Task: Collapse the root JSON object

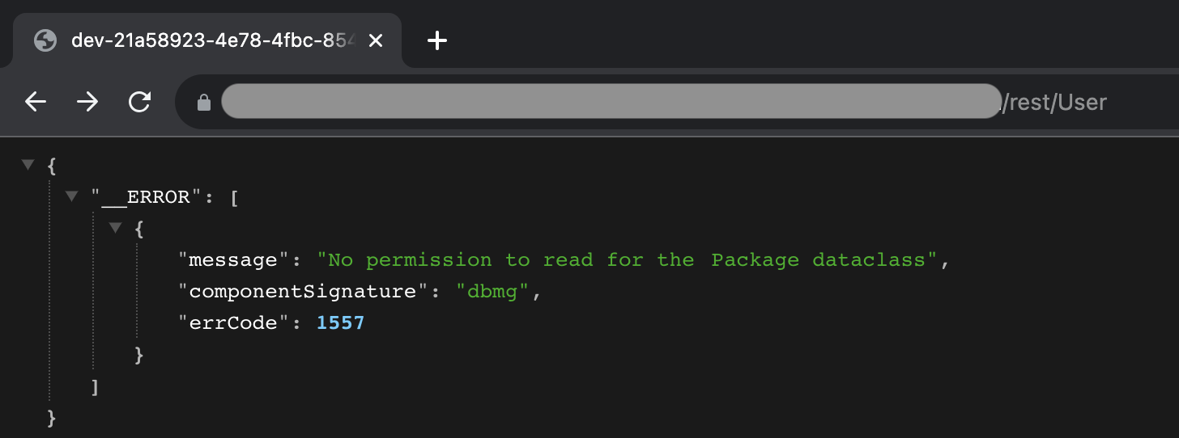Action: (x=28, y=164)
